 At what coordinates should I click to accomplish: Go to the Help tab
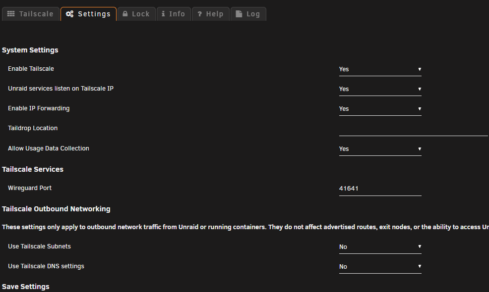211,14
